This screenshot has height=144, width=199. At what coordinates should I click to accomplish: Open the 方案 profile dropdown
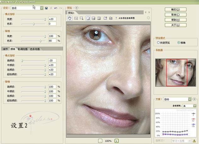190,99
